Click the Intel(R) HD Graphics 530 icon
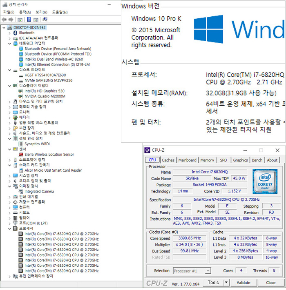 (21, 91)
